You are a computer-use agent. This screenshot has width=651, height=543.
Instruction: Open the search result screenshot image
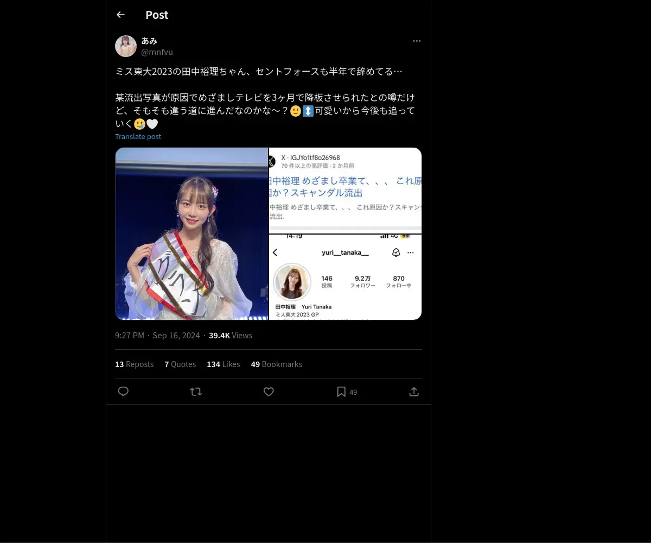(346, 191)
